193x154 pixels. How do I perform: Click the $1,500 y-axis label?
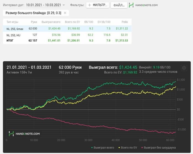181,80
